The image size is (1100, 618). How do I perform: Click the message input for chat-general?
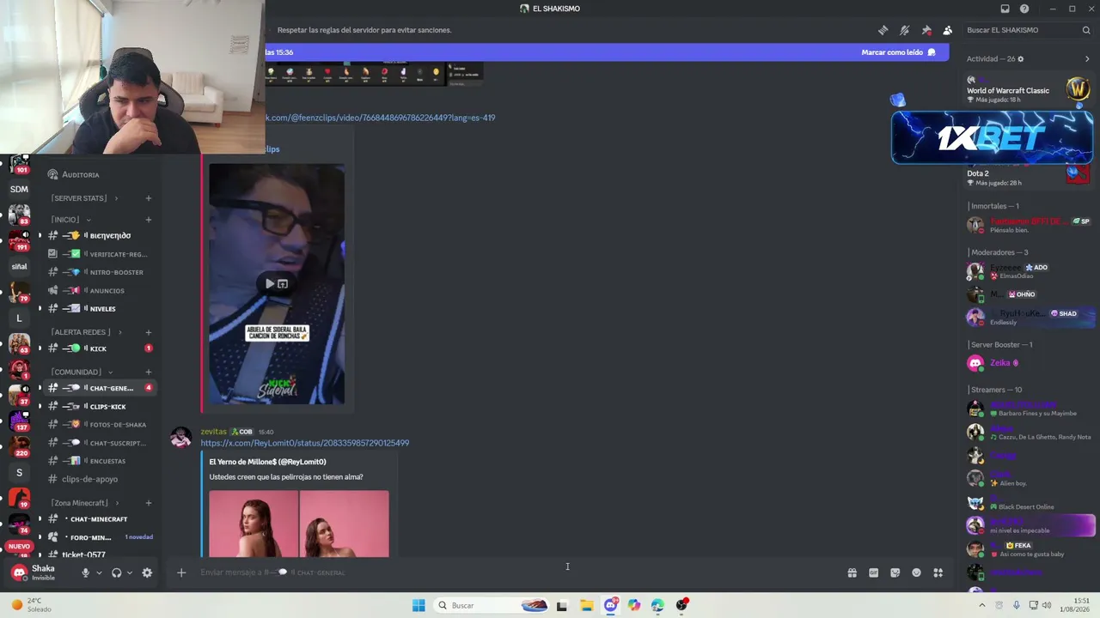516,573
